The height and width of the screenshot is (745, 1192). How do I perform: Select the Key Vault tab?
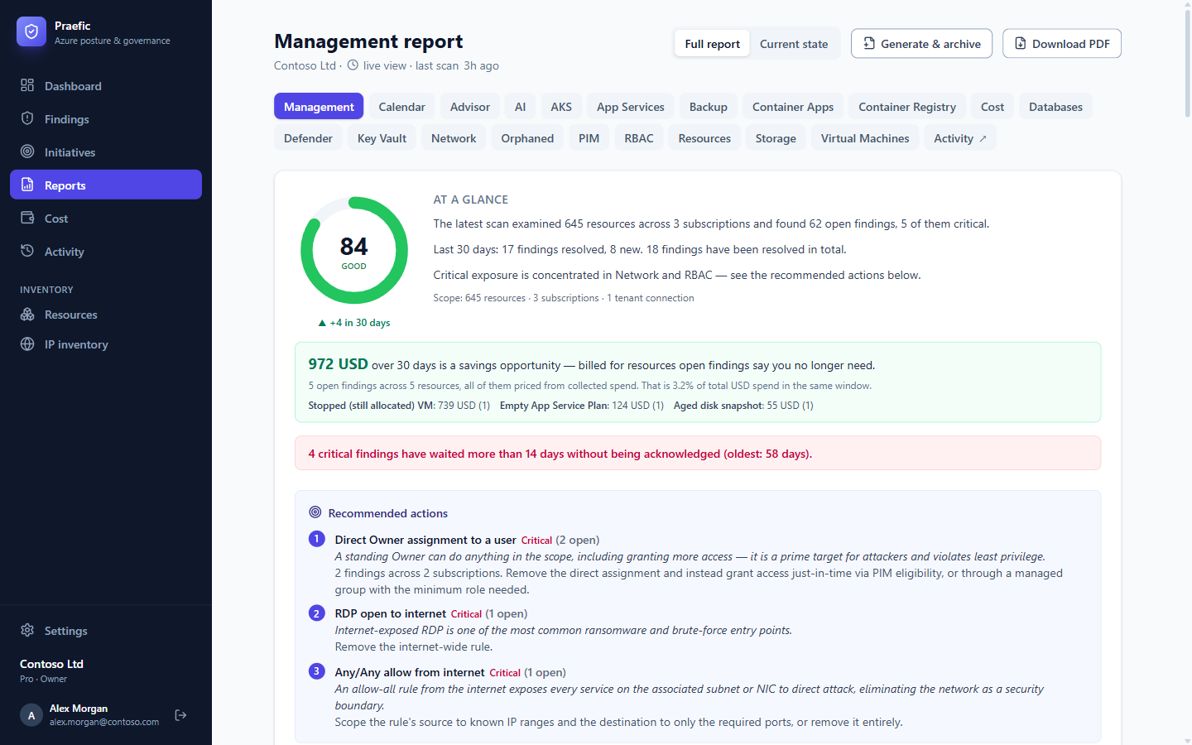[x=382, y=138]
